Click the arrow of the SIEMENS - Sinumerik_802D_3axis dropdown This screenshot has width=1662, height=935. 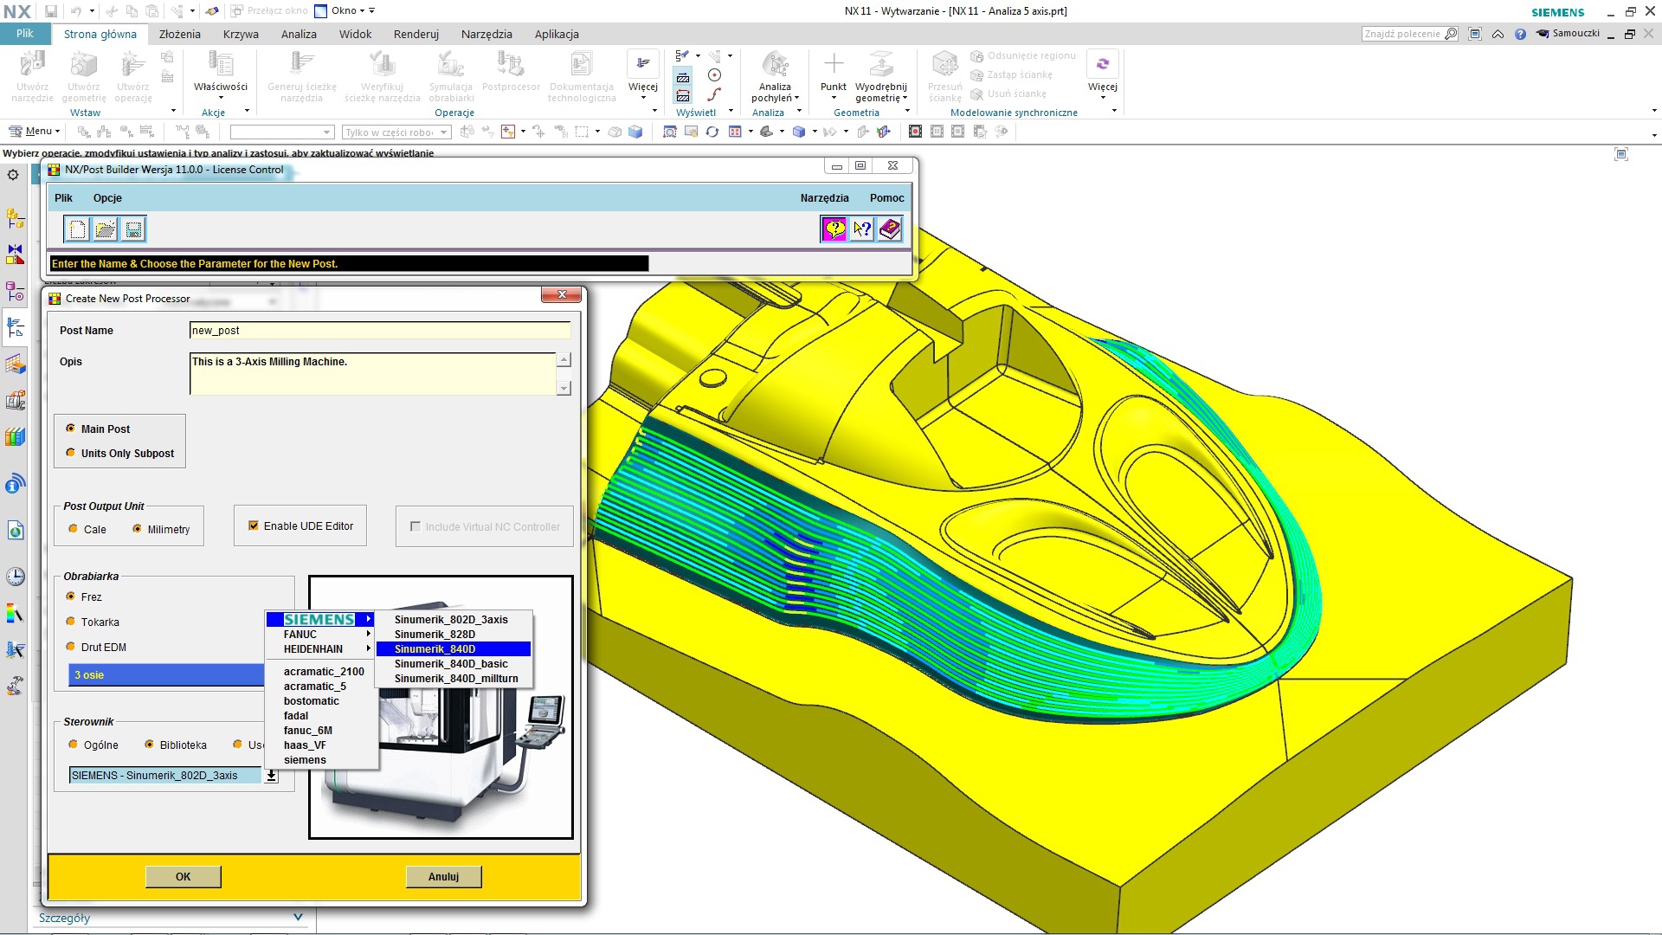pyautogui.click(x=271, y=776)
